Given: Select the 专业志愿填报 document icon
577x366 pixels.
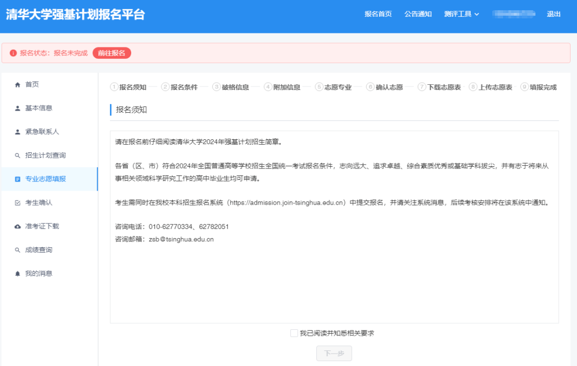Looking at the screenshot, I should coord(17,179).
